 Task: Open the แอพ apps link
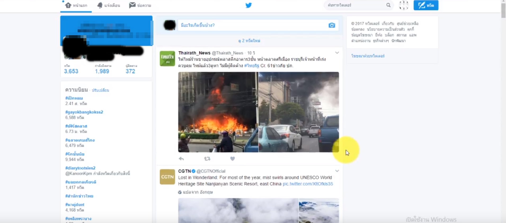pyautogui.click(x=413, y=35)
